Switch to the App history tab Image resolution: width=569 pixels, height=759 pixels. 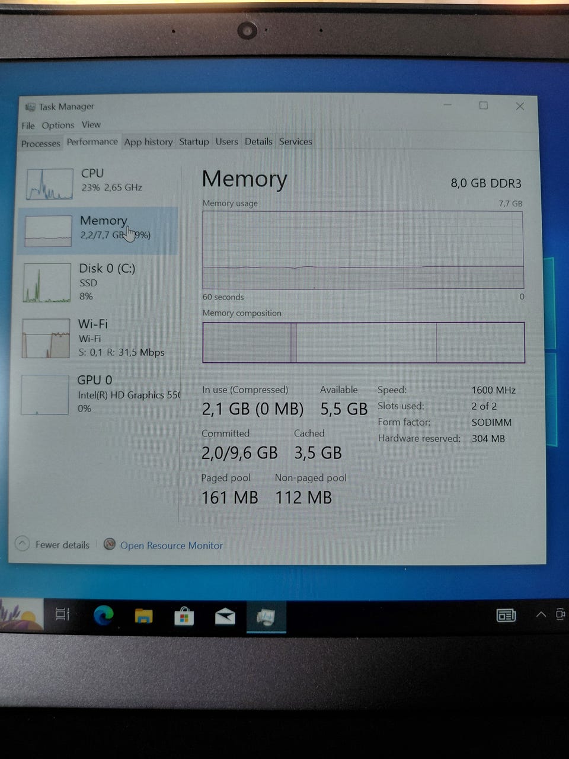tap(148, 142)
